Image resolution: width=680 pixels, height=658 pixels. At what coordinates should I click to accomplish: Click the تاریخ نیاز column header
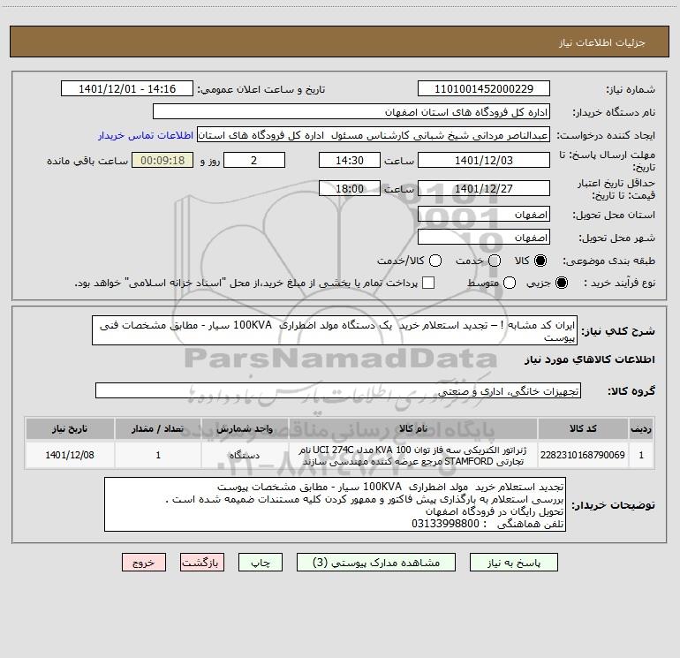(x=70, y=428)
